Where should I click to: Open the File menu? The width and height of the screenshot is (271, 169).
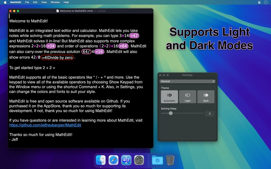coord(27,2)
